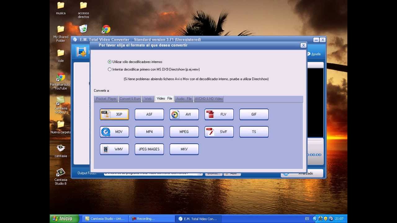Launch Camtasia Studio 7 from desktop
Screen dimensions: 397x223
pyautogui.click(x=61, y=105)
